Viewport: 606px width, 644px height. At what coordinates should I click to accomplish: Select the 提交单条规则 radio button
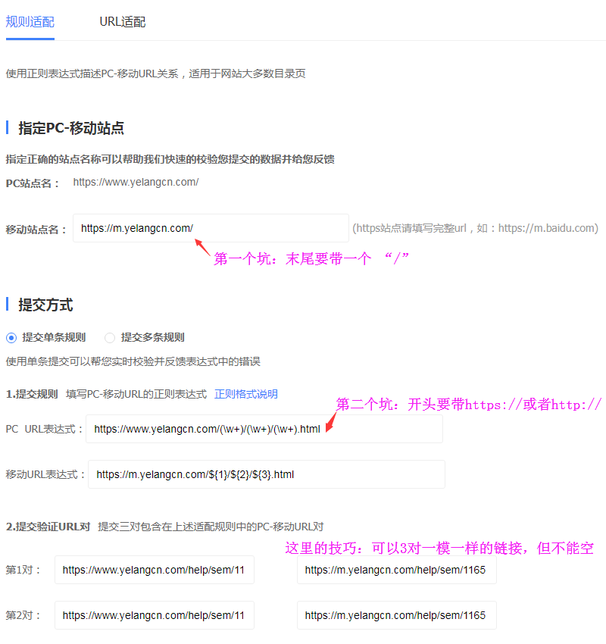pyautogui.click(x=11, y=337)
